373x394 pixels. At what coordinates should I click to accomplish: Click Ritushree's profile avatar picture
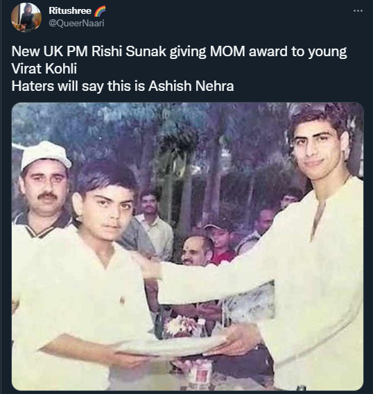click(x=26, y=17)
